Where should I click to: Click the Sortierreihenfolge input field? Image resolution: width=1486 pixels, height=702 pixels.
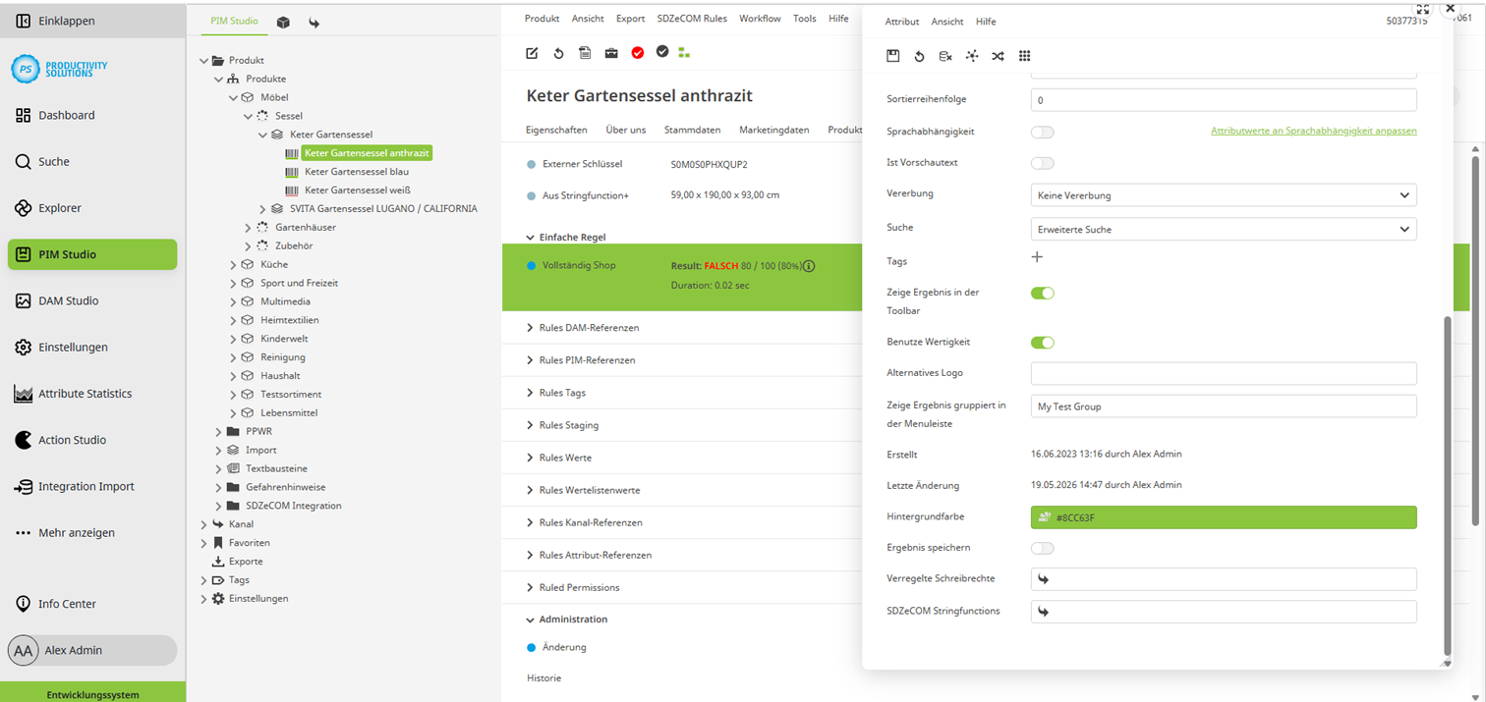click(x=1224, y=100)
